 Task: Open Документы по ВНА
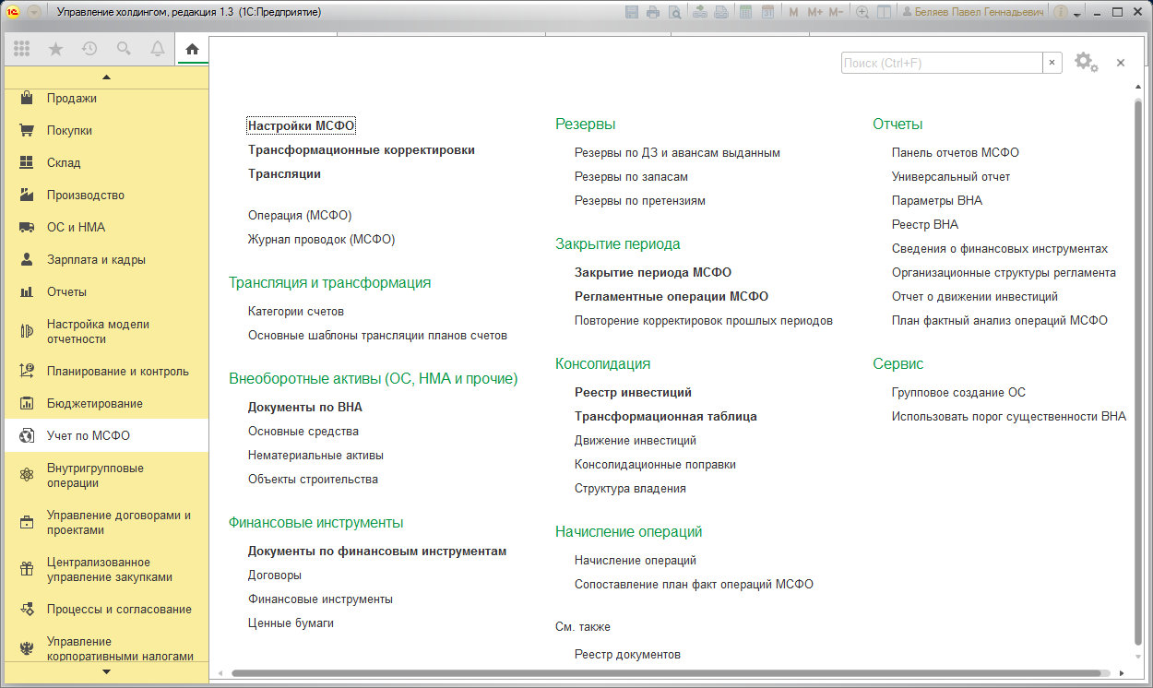click(x=305, y=408)
